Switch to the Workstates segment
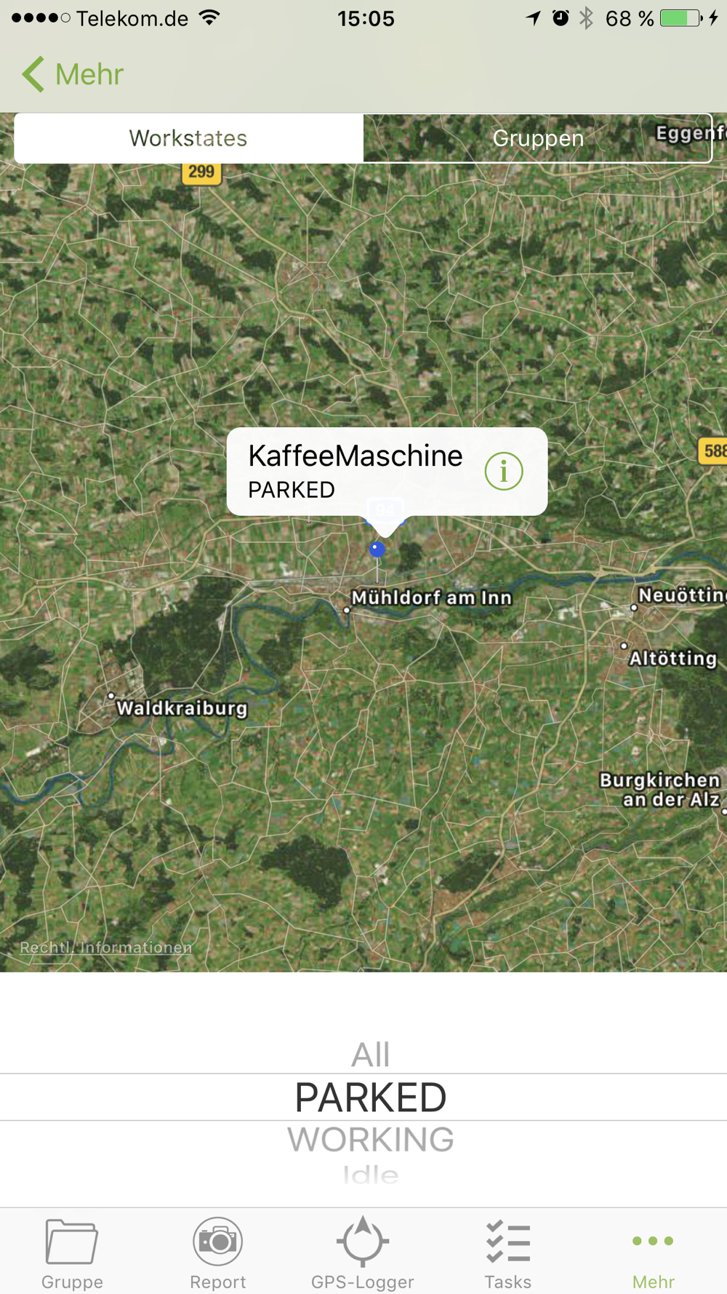 coord(188,138)
